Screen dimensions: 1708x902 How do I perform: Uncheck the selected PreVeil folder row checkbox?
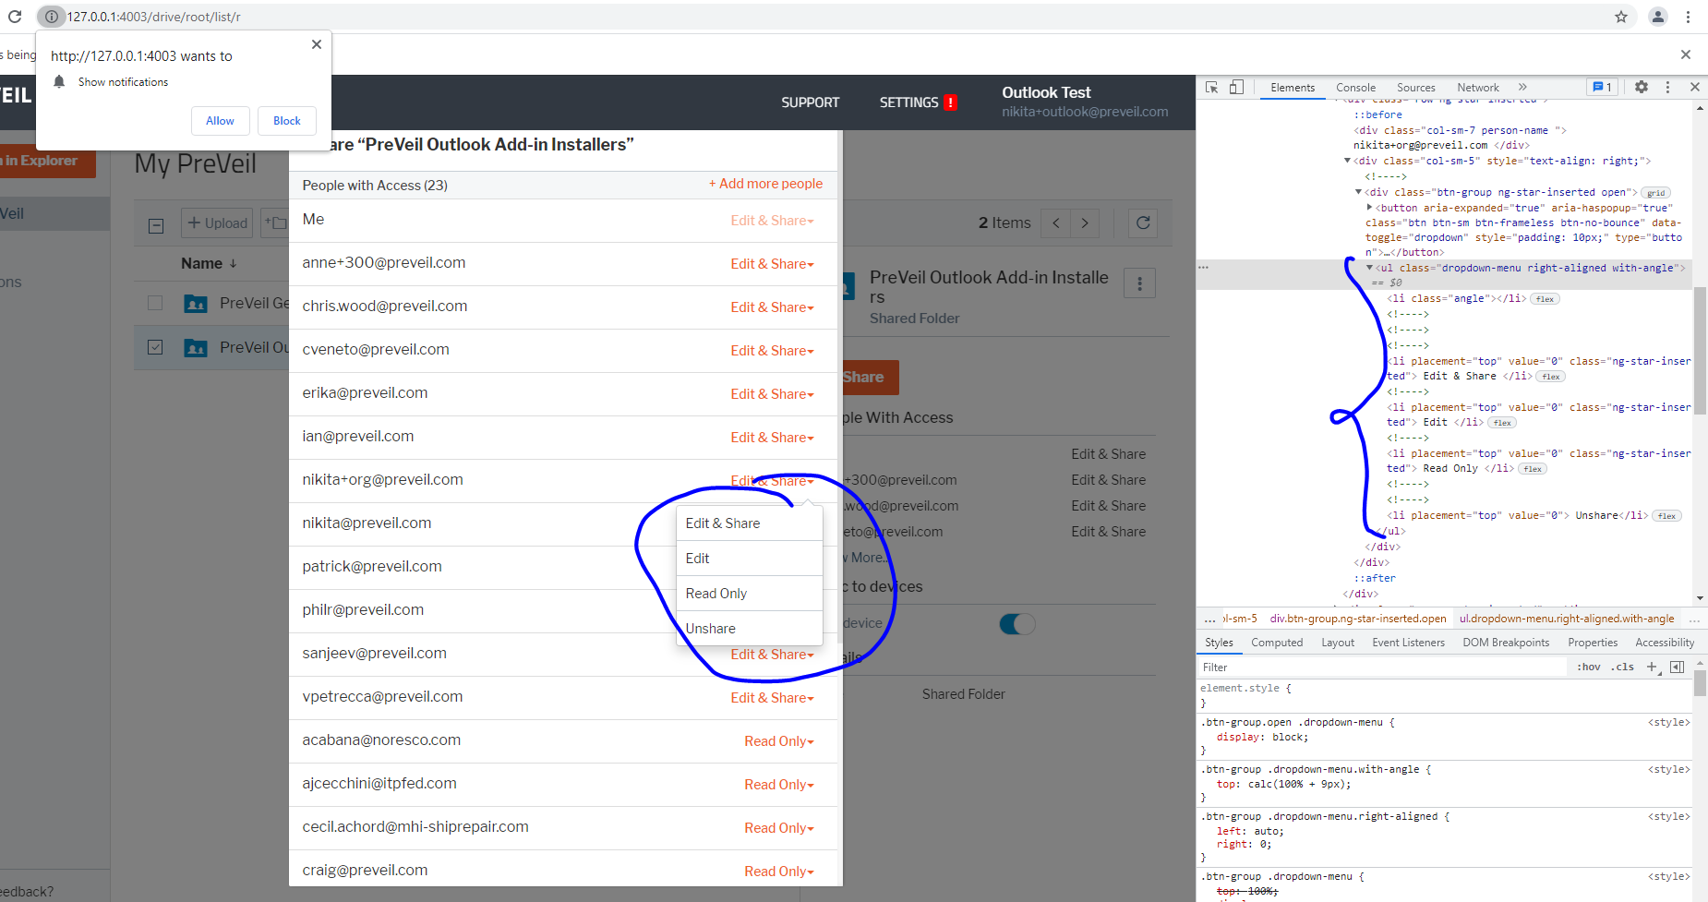coord(155,347)
